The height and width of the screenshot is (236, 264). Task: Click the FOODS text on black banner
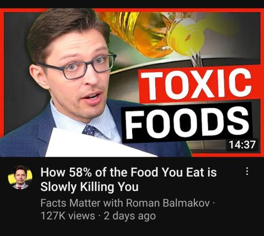pyautogui.click(x=187, y=123)
